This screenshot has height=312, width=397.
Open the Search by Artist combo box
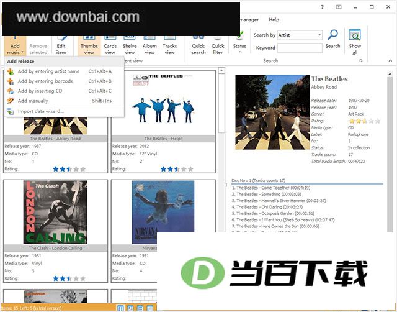pyautogui.click(x=300, y=35)
